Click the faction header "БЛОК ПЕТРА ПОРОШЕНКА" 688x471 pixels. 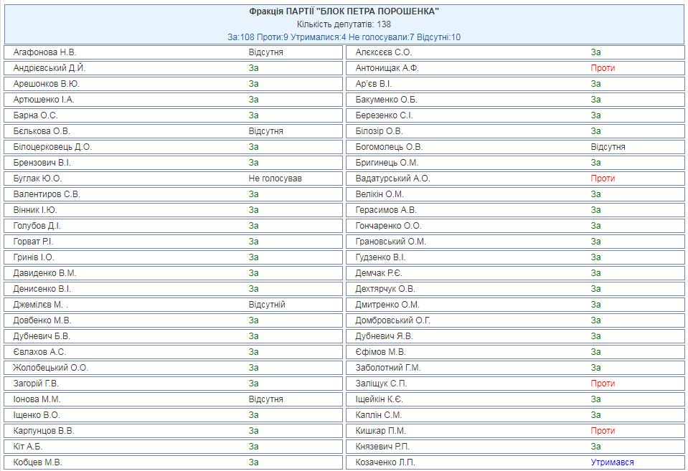(344, 11)
